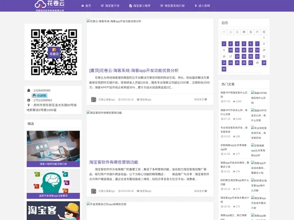
Task: Click the author avatar on the 2020-06-19 post
Action: (x=94, y=99)
